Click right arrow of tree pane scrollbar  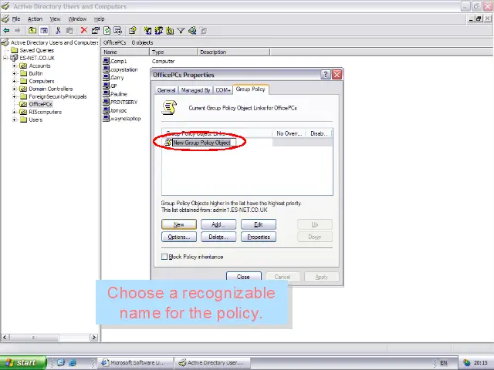93,338
